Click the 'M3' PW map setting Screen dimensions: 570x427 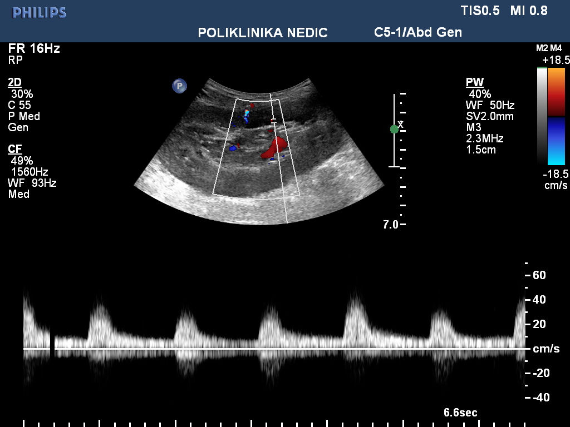point(473,127)
